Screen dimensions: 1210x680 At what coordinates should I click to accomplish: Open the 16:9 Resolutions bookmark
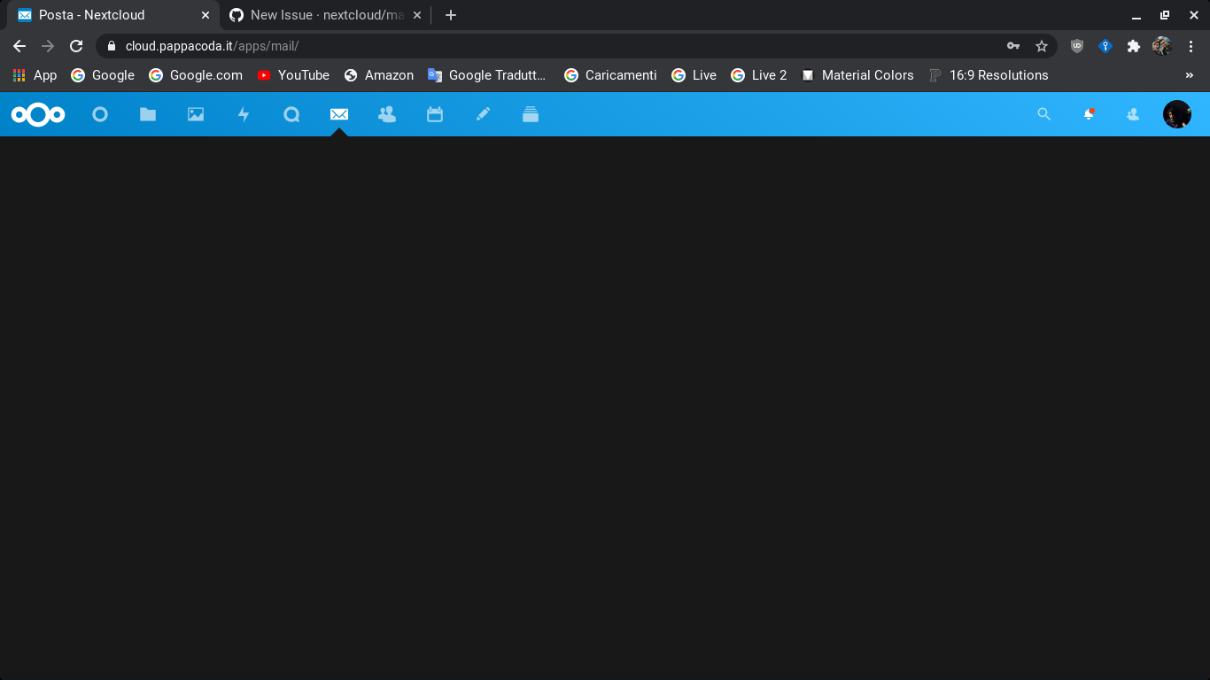[989, 75]
